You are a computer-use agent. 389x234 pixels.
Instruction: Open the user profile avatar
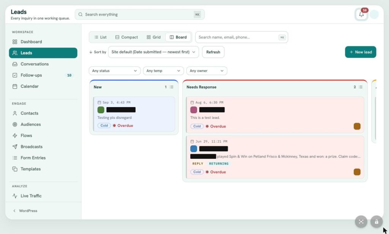374,14
